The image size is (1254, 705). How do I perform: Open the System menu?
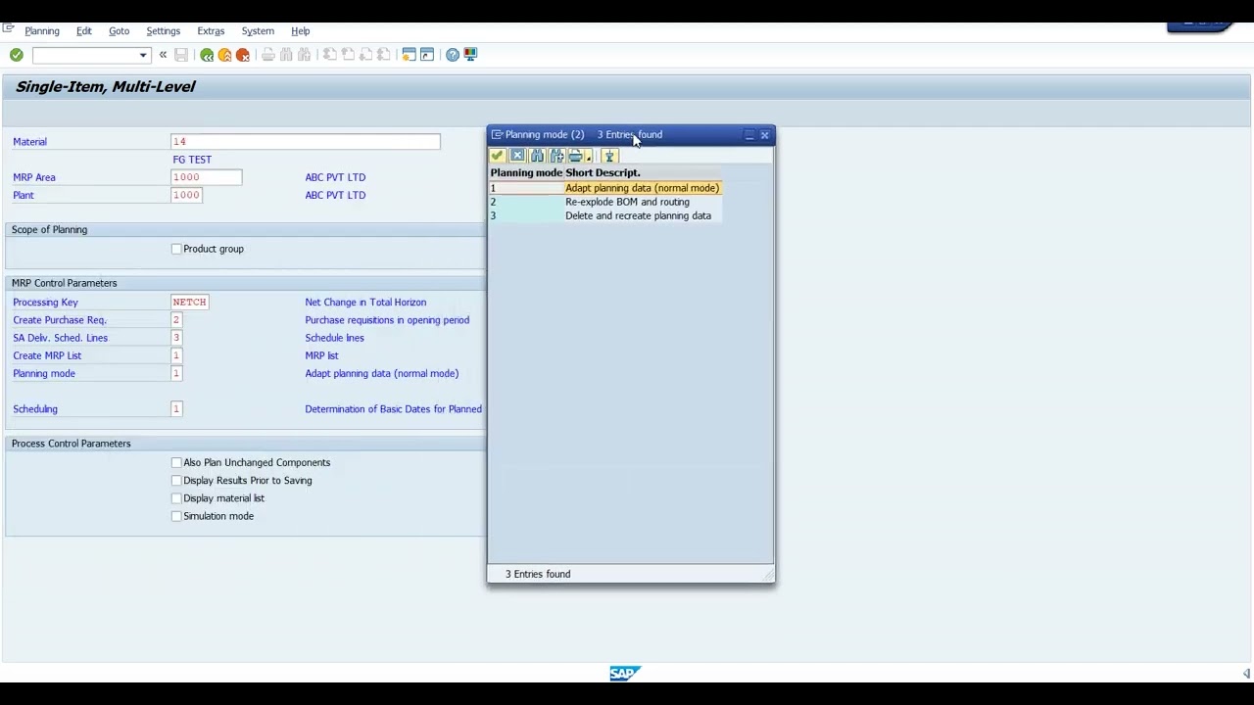tap(258, 30)
